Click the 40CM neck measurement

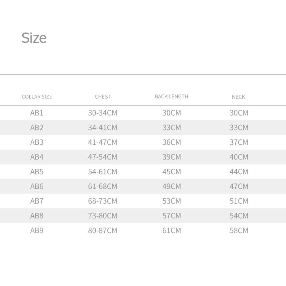pos(239,157)
